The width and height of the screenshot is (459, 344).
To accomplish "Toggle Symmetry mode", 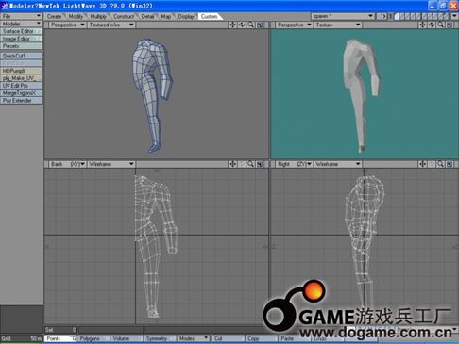I will point(160,338).
